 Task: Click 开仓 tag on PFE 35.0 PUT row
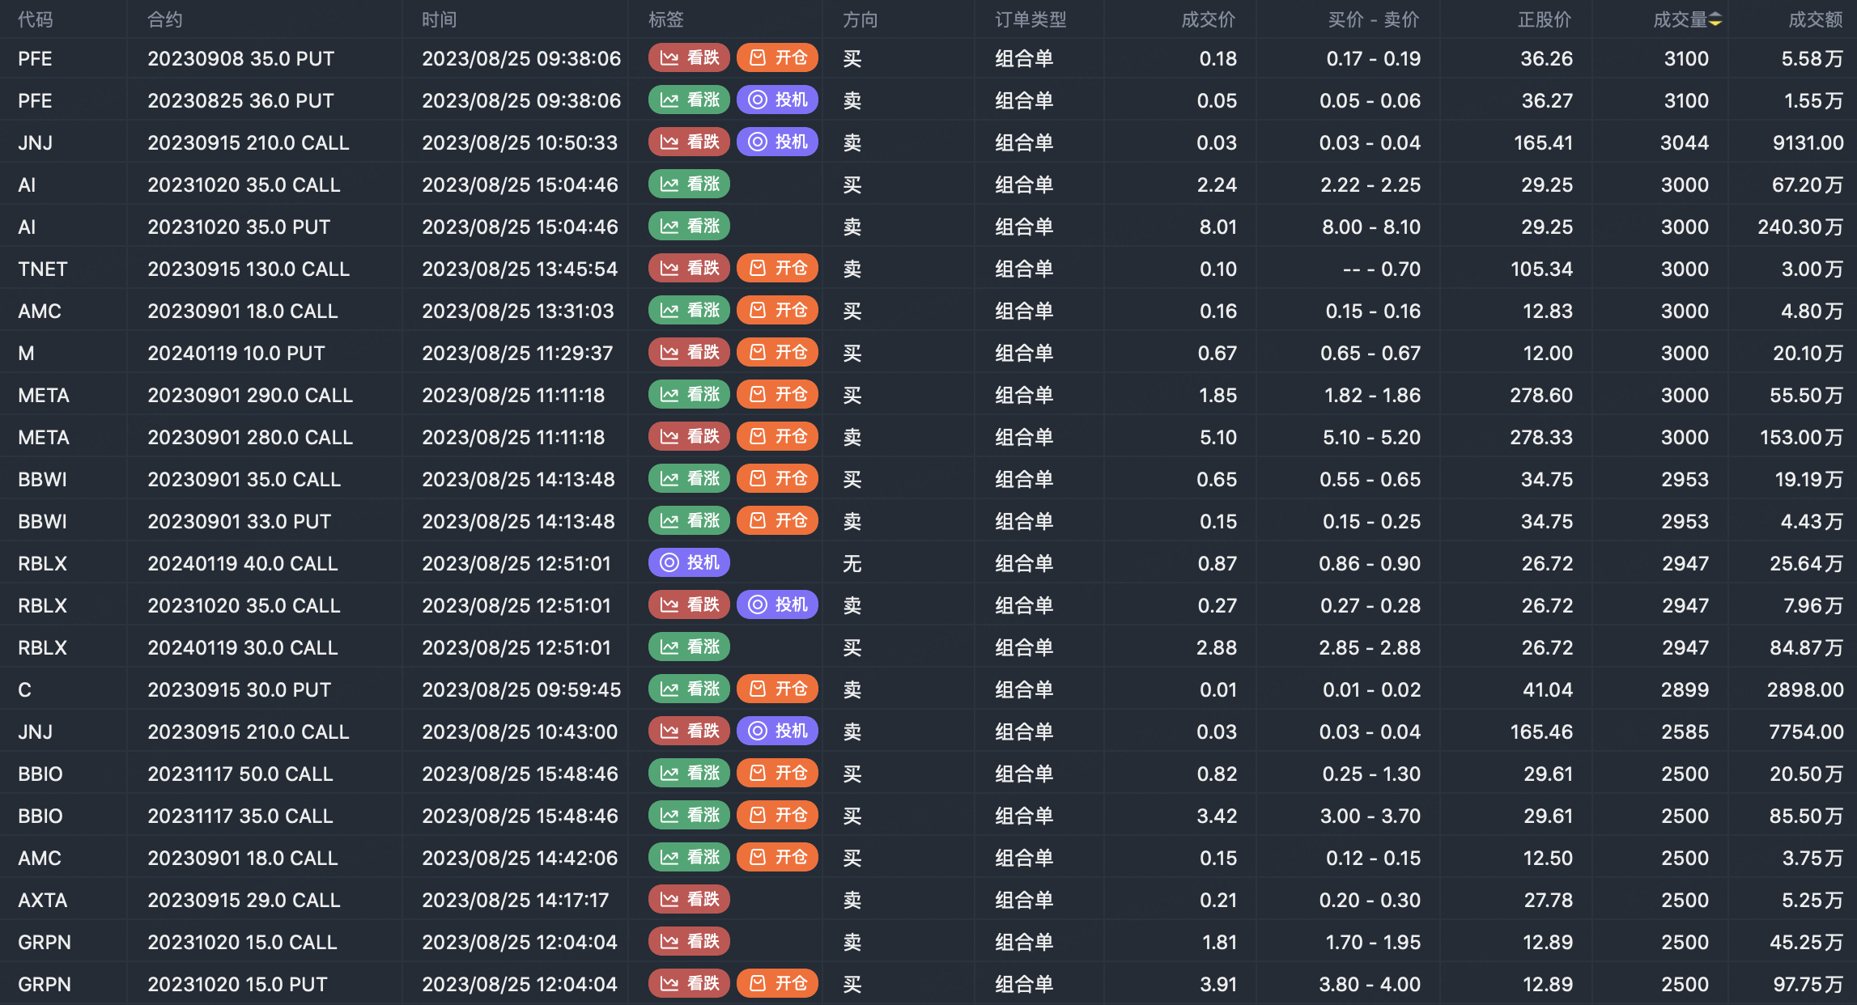(x=777, y=58)
